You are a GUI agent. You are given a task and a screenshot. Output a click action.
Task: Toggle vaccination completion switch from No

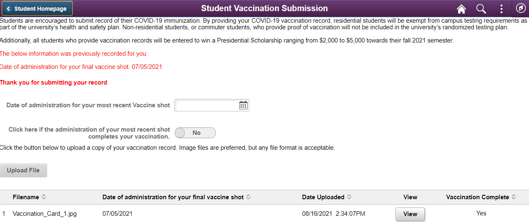click(x=195, y=133)
